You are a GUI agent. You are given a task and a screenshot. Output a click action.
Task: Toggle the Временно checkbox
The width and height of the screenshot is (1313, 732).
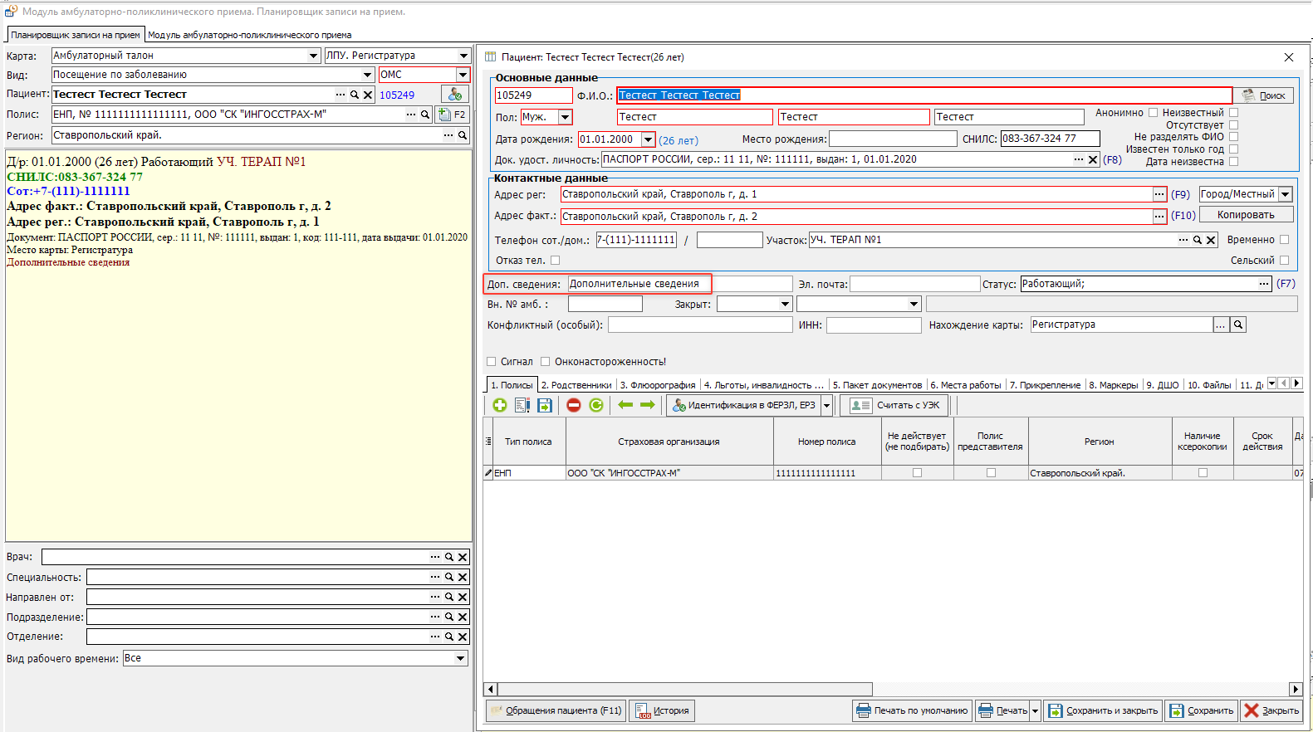(x=1284, y=240)
